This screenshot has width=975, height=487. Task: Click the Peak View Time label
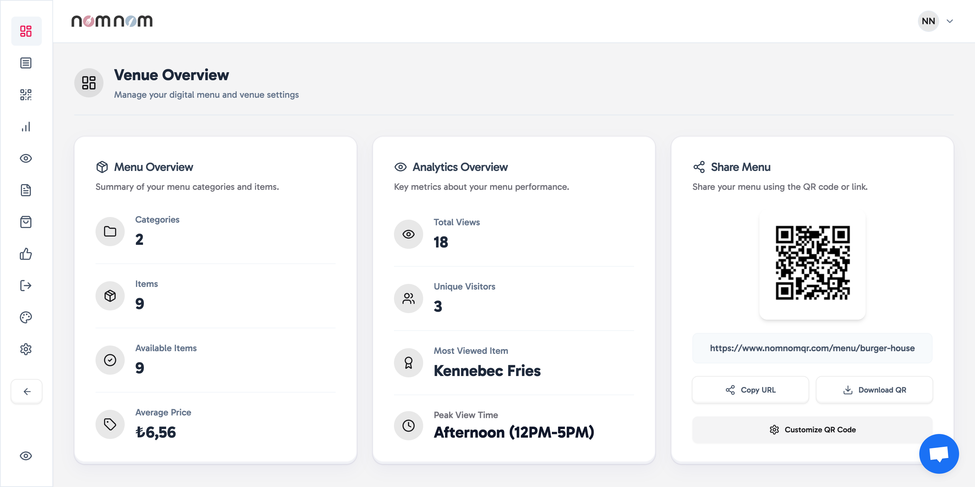point(466,415)
